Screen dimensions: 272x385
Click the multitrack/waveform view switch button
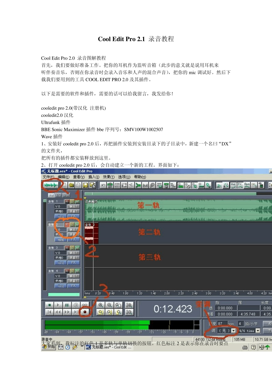(x=51, y=185)
